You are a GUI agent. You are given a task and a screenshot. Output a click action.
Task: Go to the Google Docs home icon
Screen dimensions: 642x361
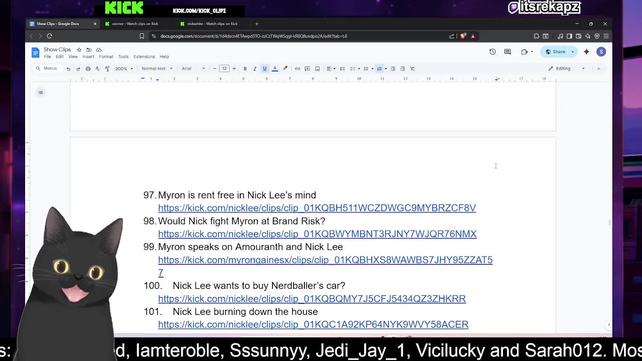click(x=35, y=52)
